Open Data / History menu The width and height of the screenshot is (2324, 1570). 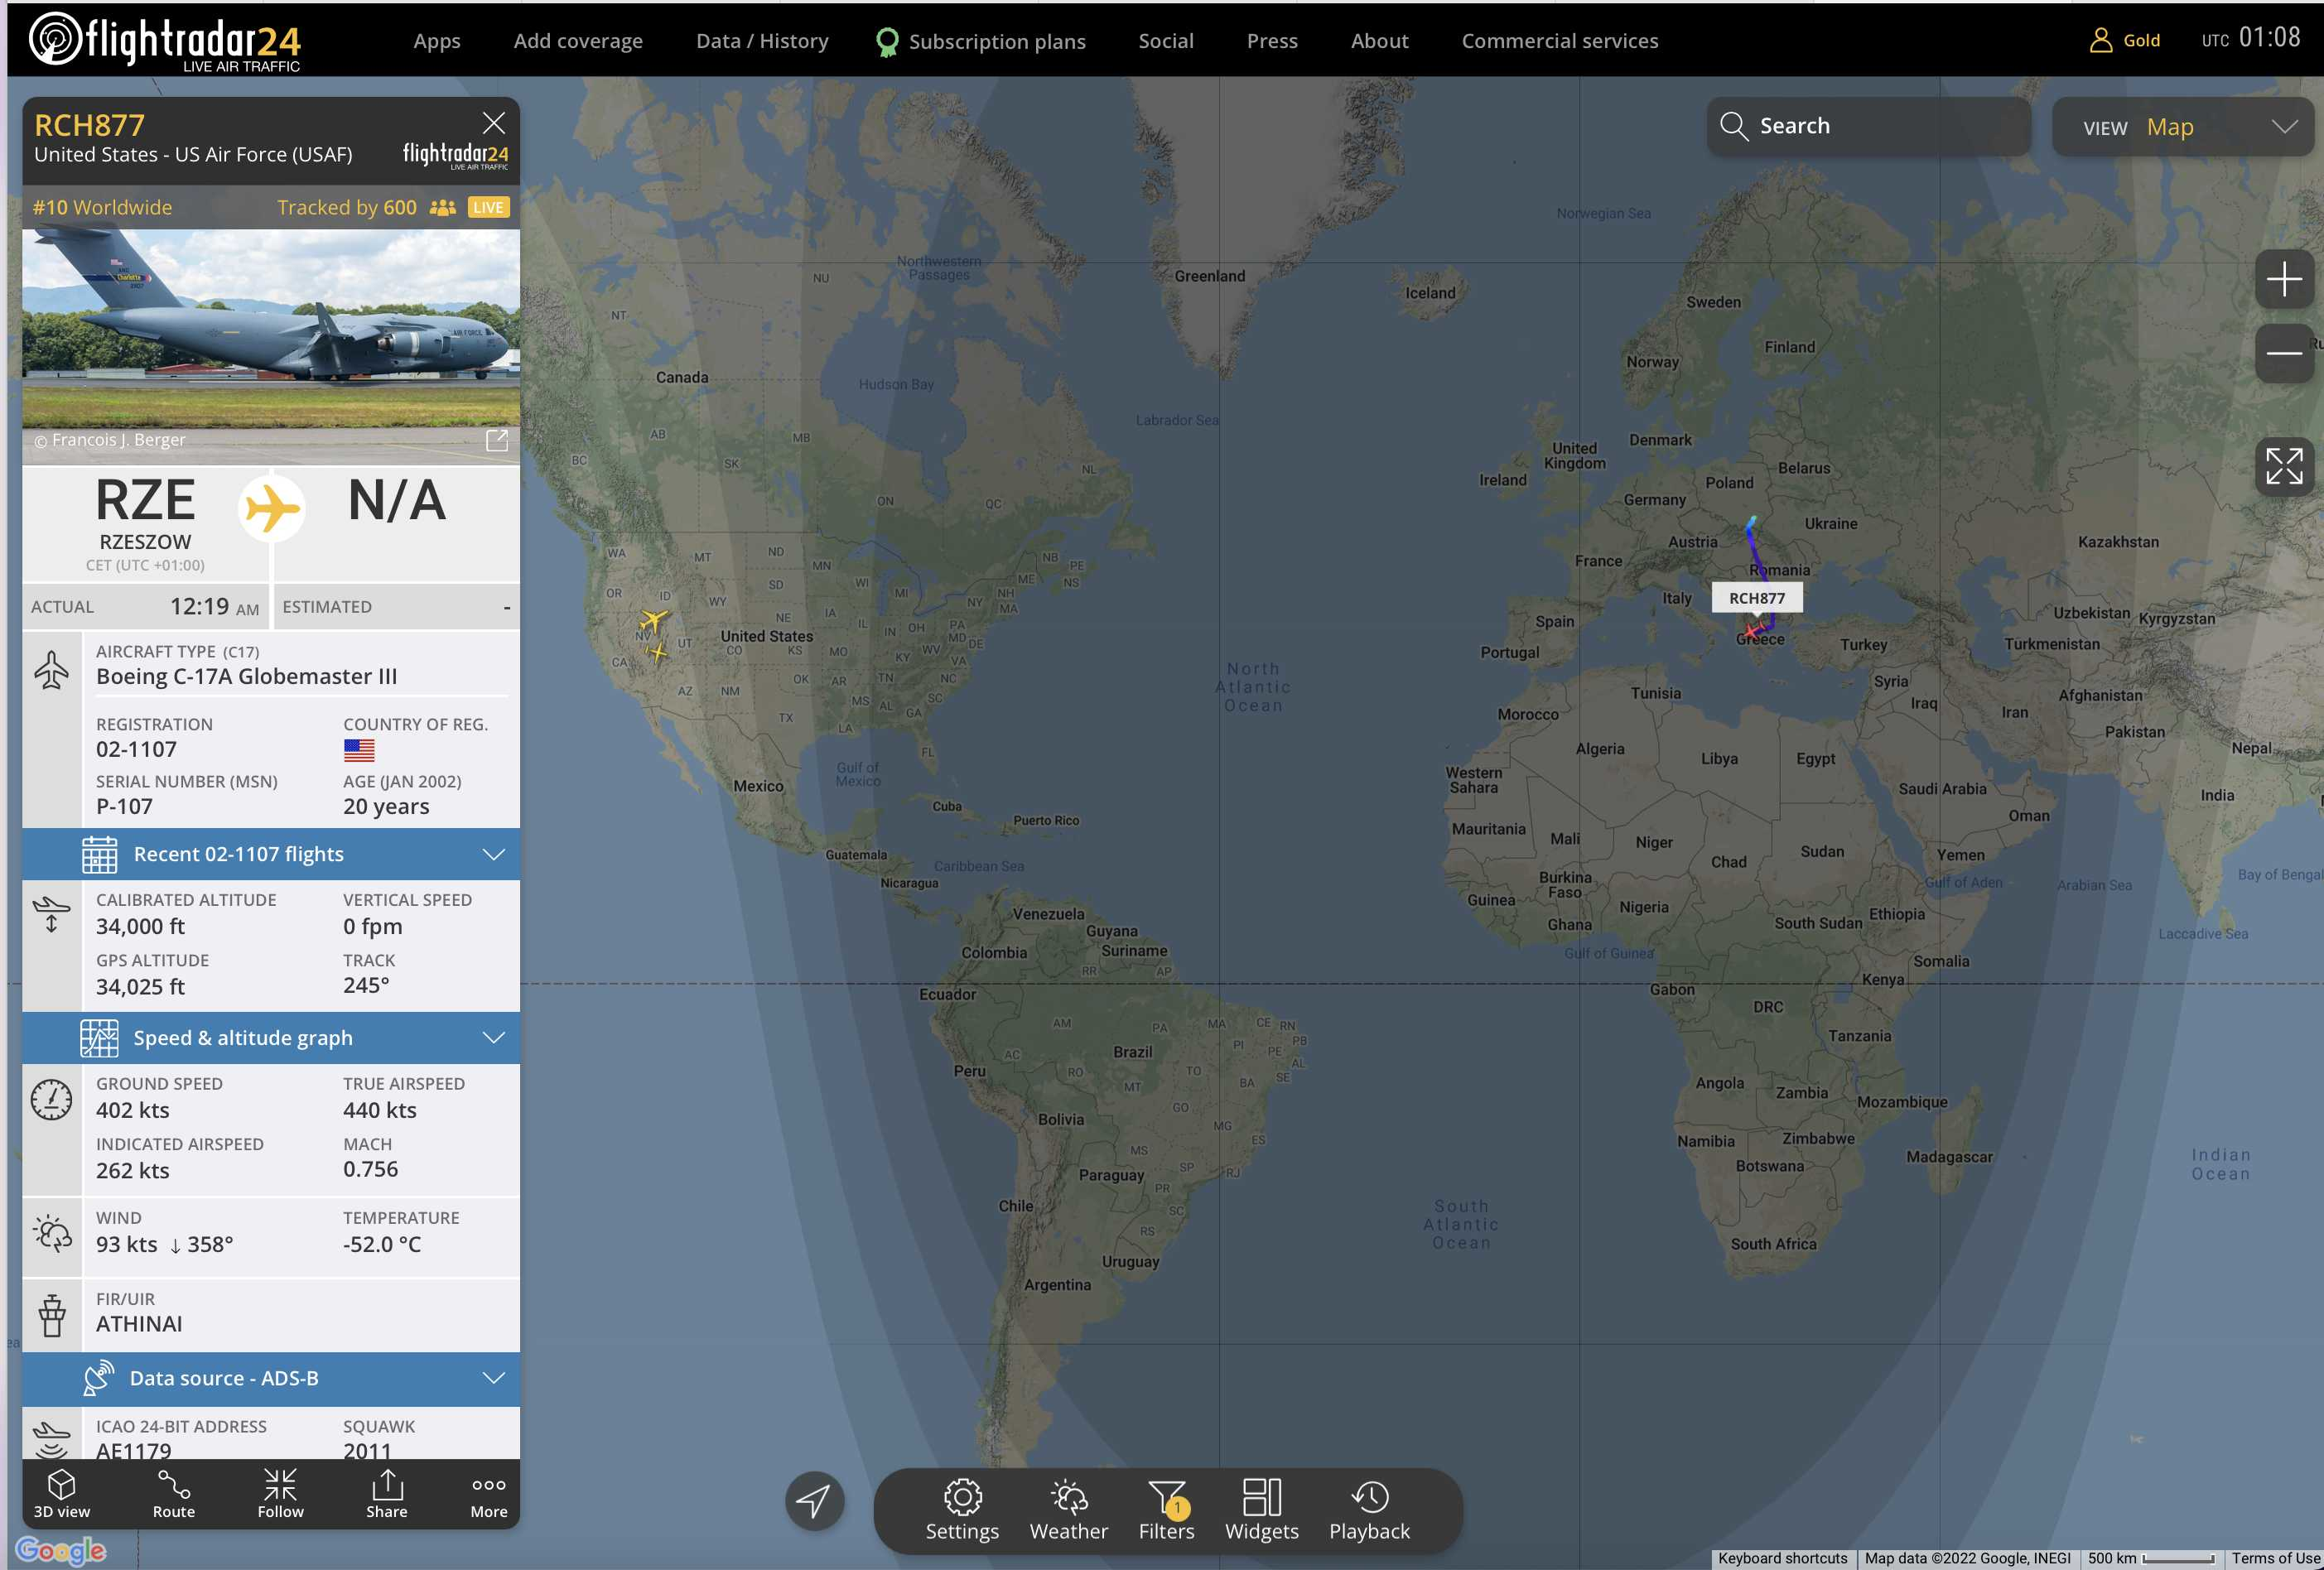point(762,41)
